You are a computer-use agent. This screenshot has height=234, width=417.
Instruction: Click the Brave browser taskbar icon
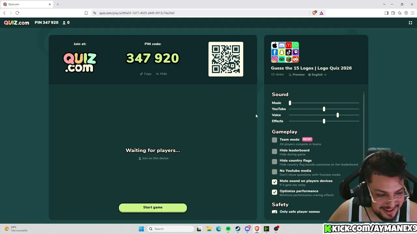point(257,229)
